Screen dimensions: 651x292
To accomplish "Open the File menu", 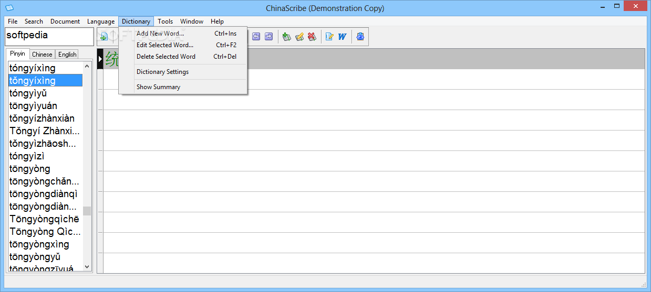I will (13, 21).
